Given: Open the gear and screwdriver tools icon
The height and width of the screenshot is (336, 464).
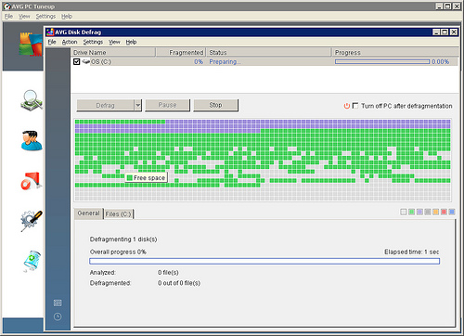Looking at the screenshot, I should click(x=32, y=221).
